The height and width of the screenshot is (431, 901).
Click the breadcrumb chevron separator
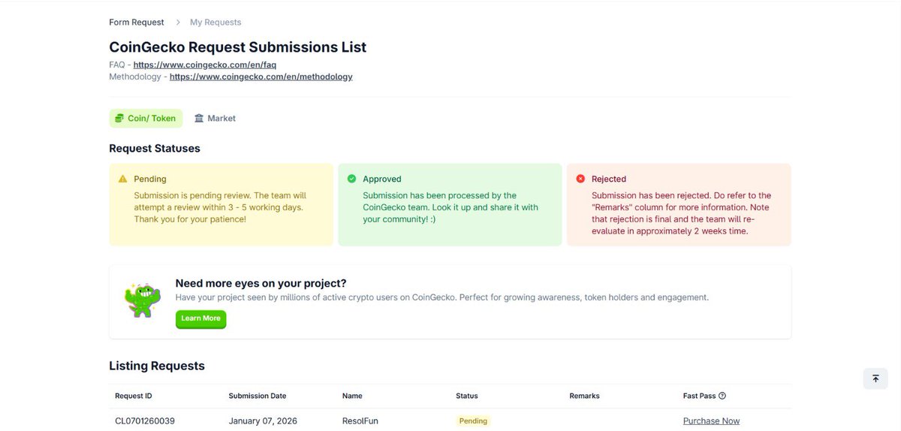(178, 23)
